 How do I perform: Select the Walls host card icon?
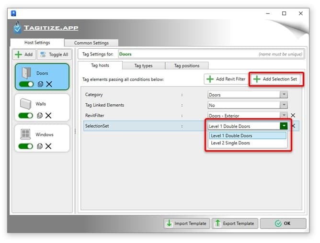point(25,103)
